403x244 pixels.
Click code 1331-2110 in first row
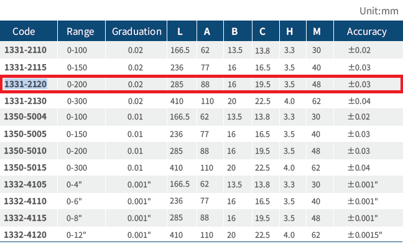[x=25, y=50]
